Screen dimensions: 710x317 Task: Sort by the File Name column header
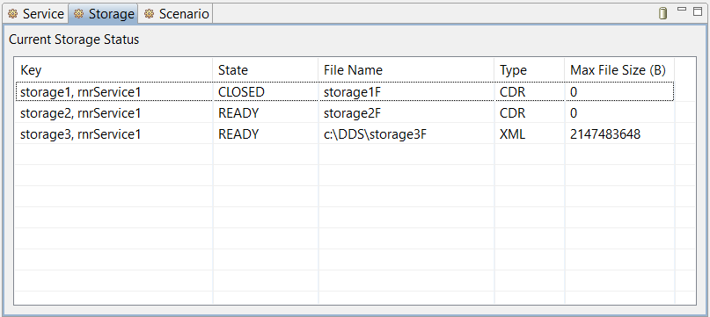pos(406,70)
